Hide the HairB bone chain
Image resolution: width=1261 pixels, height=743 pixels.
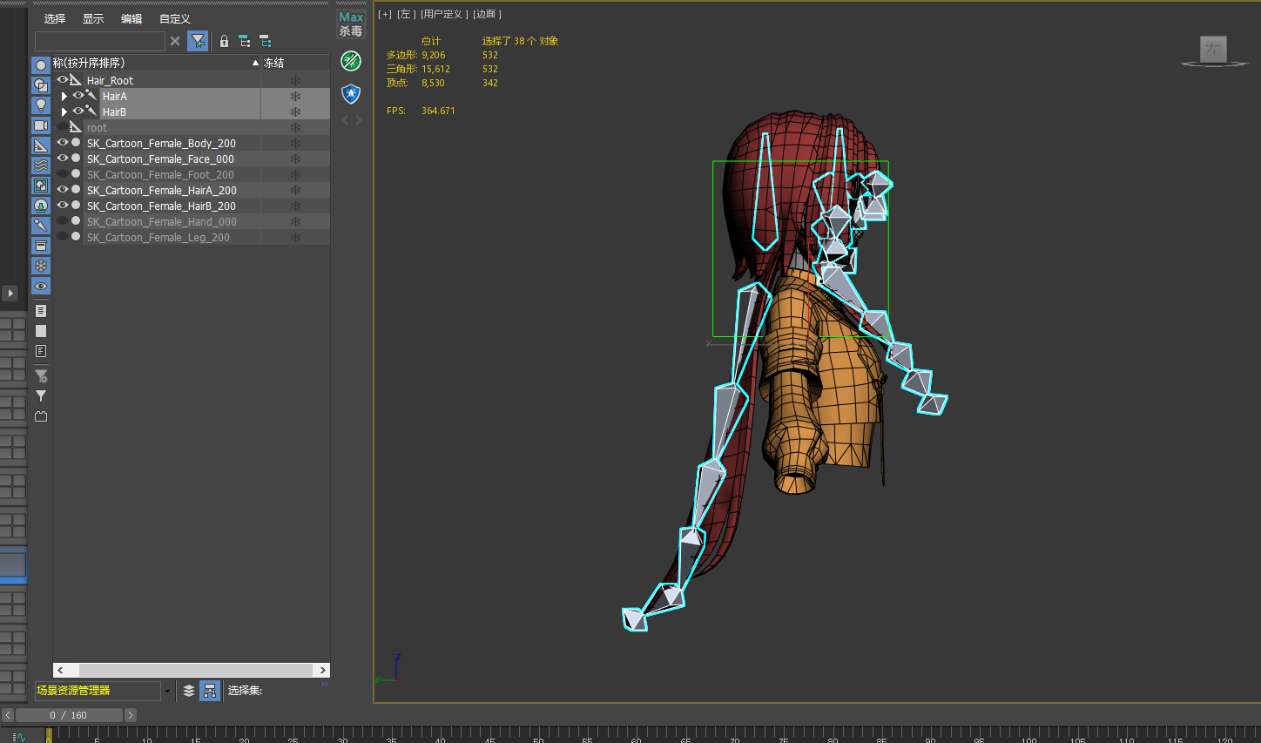tap(78, 111)
